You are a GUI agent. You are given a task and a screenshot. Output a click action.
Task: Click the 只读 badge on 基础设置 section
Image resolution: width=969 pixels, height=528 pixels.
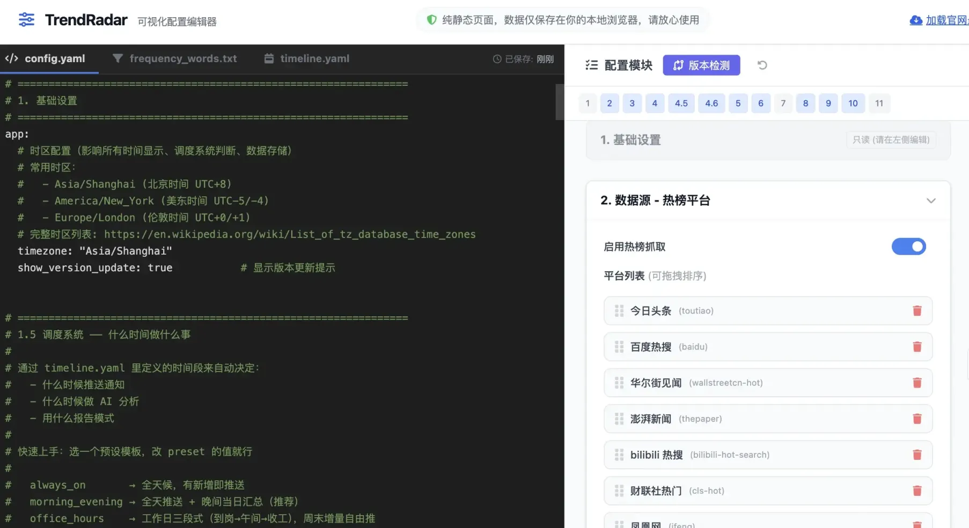(x=891, y=139)
